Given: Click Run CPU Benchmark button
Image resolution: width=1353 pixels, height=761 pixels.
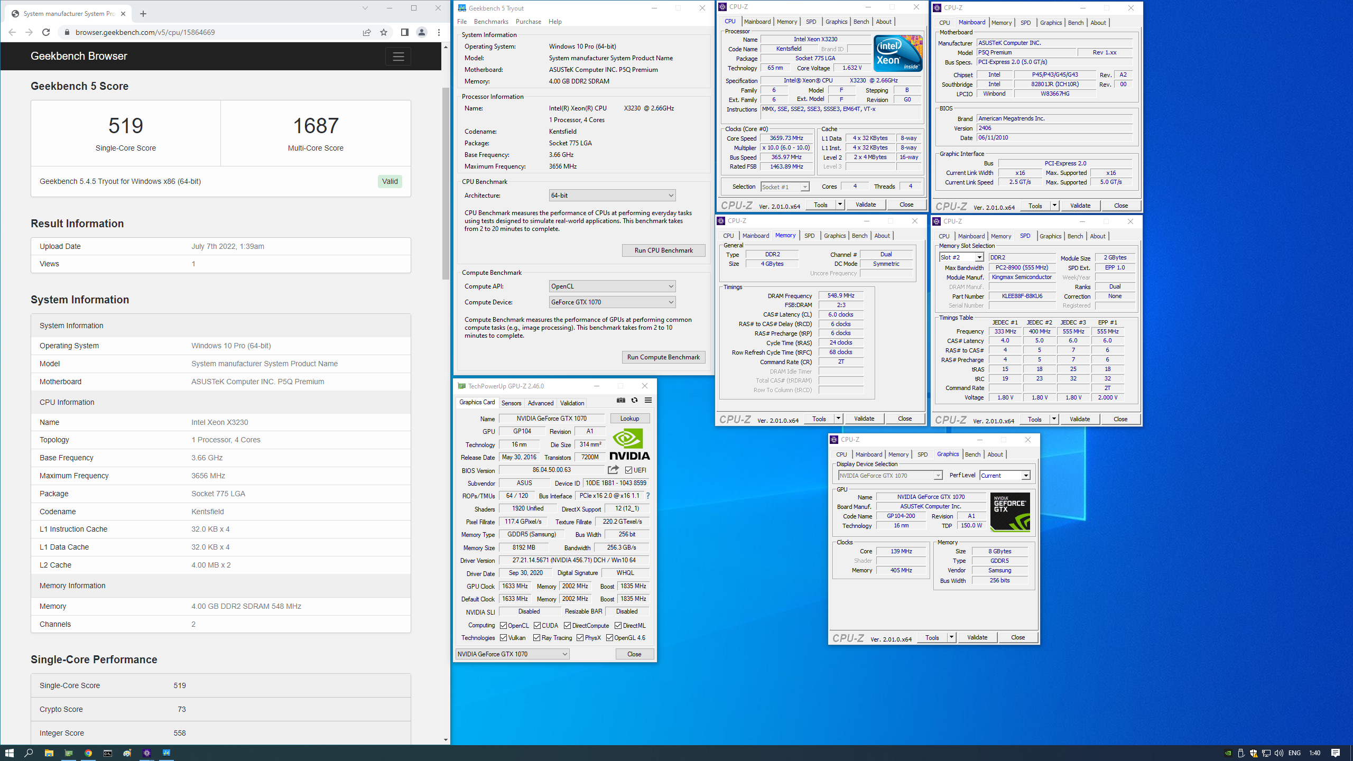Looking at the screenshot, I should point(663,250).
